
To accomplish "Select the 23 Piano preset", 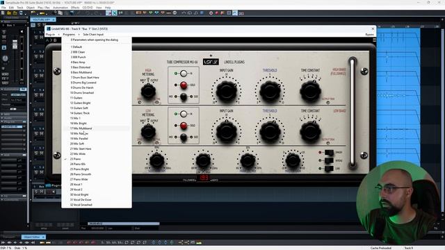I will point(97,159).
